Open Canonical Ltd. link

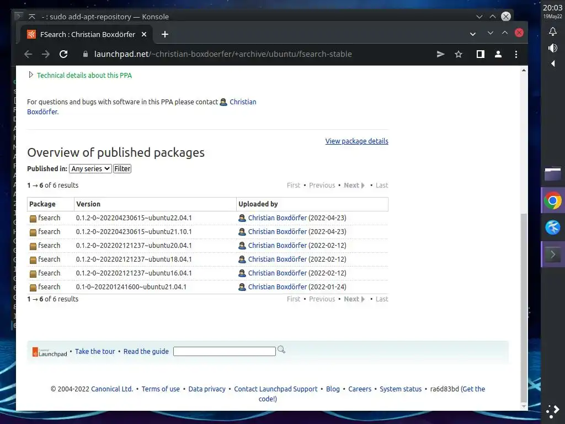click(112, 389)
